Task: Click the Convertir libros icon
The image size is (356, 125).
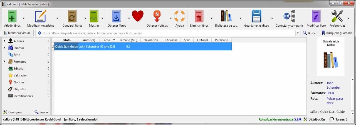Action: (72, 16)
